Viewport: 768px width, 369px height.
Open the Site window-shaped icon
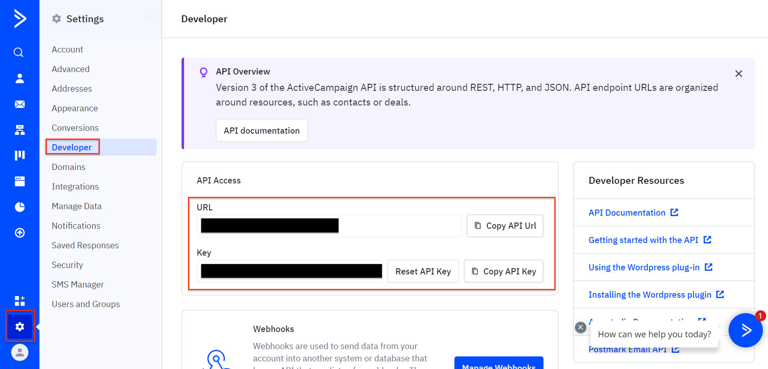click(20, 181)
